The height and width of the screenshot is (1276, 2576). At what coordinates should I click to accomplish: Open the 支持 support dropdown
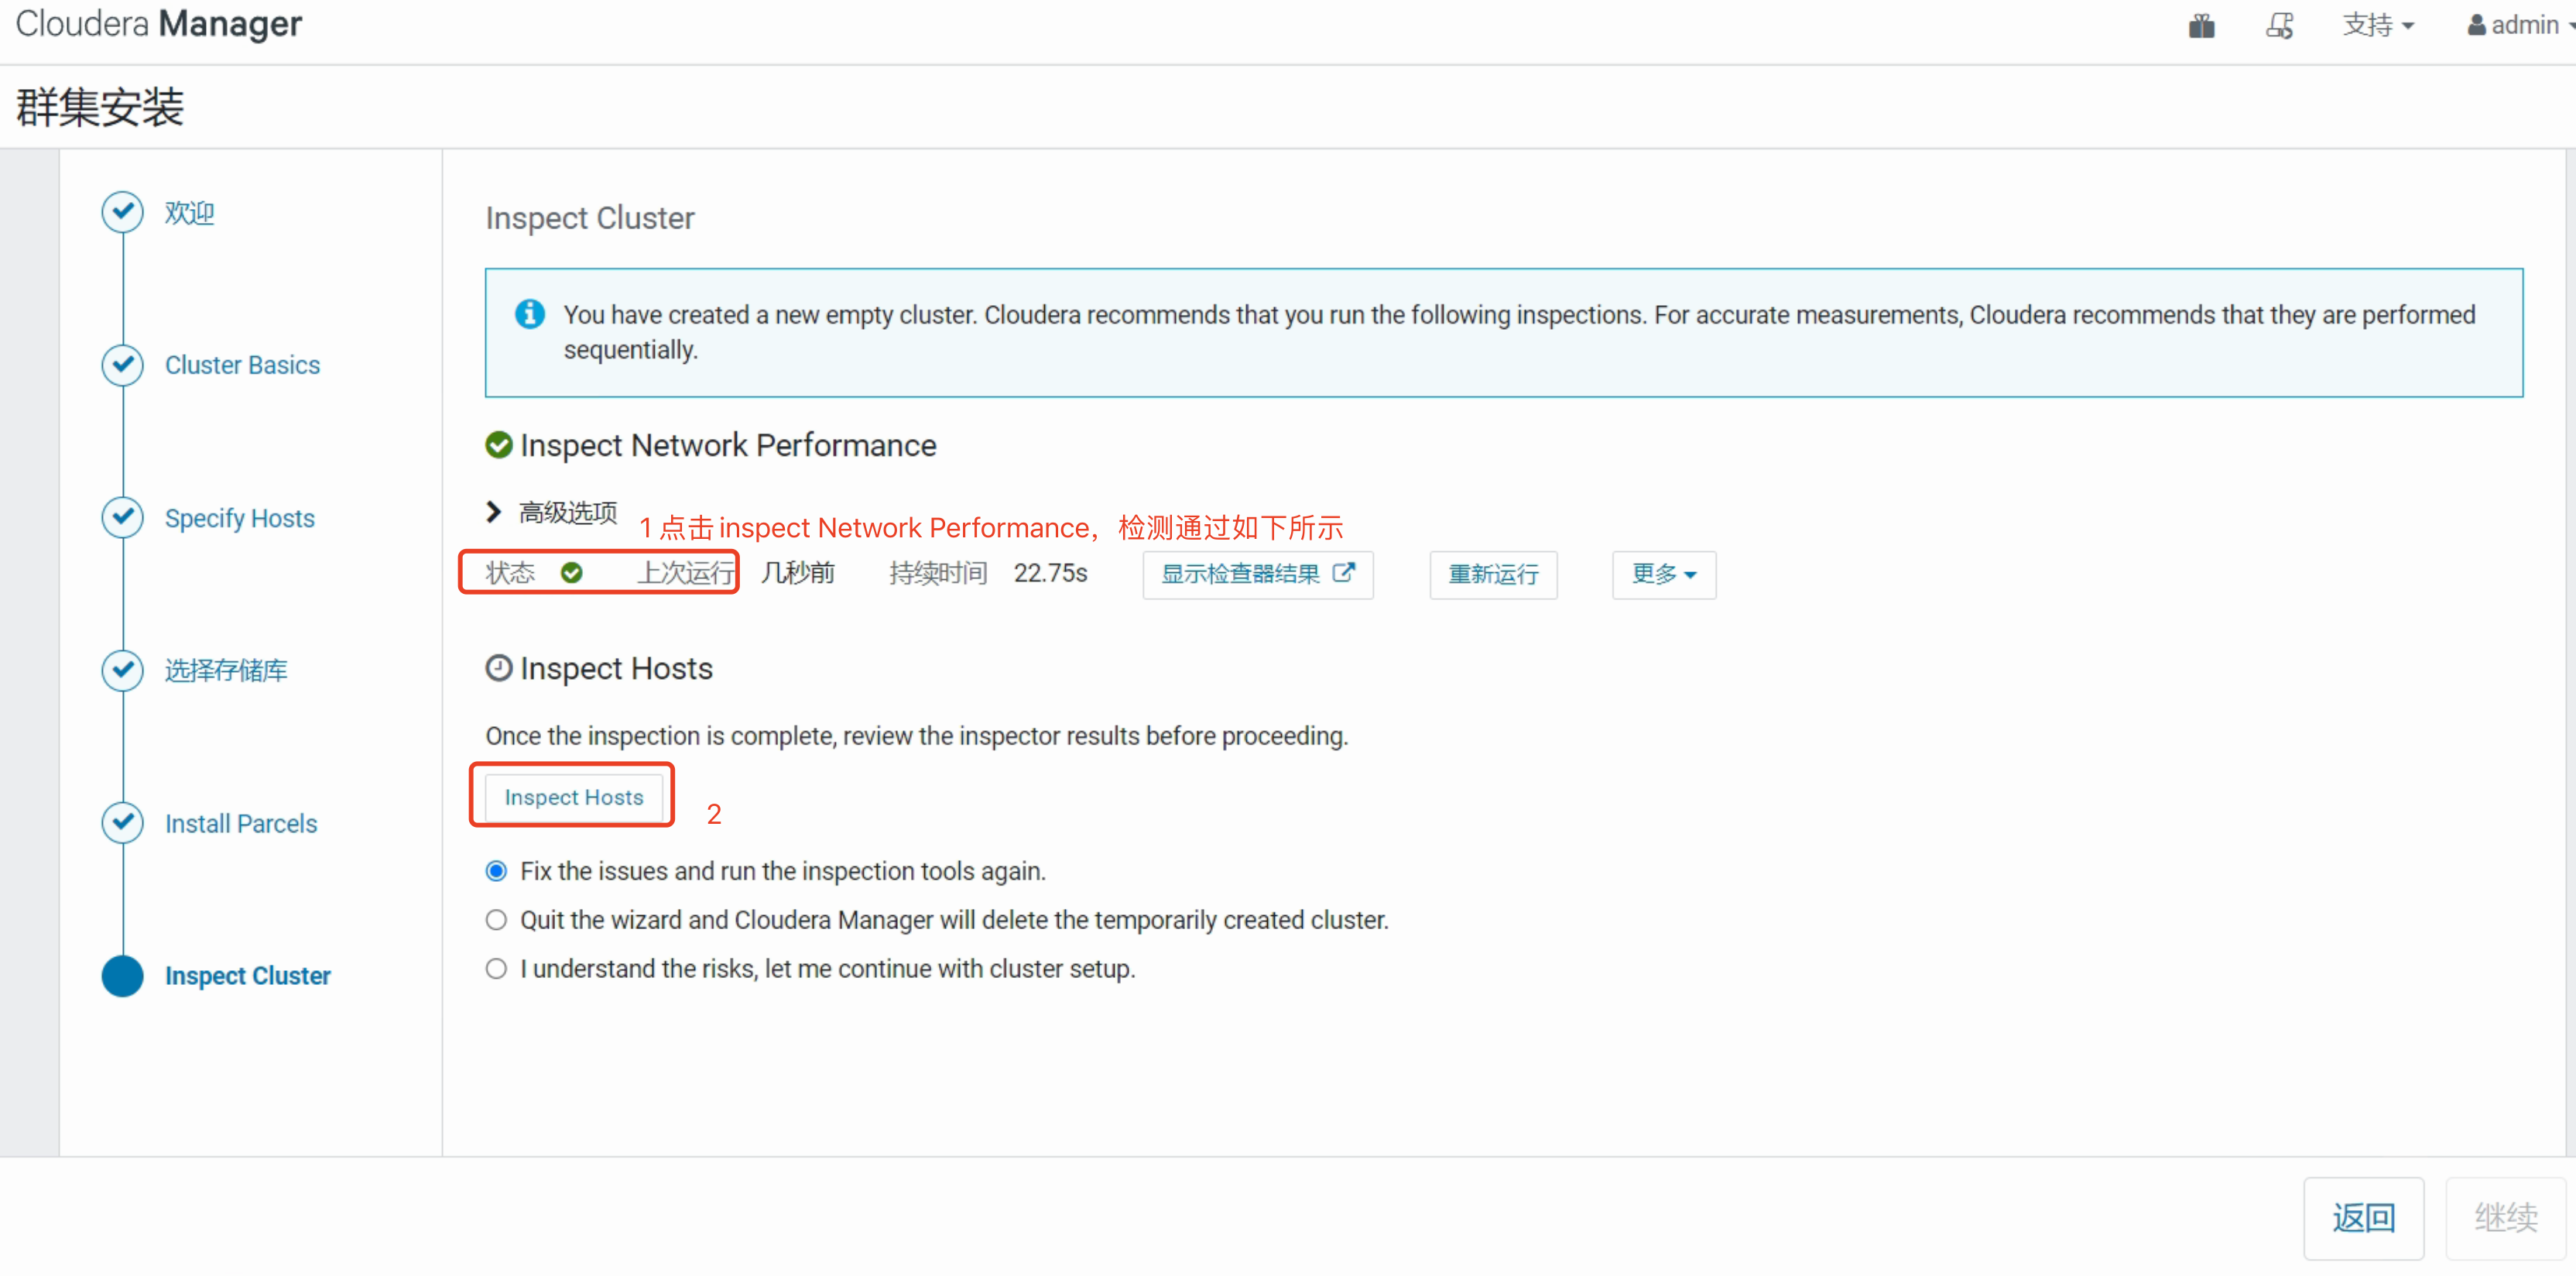coord(2377,25)
